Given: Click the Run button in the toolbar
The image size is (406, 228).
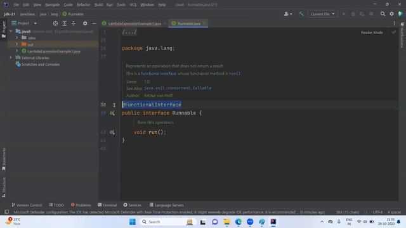Looking at the screenshot, I should [344, 14].
